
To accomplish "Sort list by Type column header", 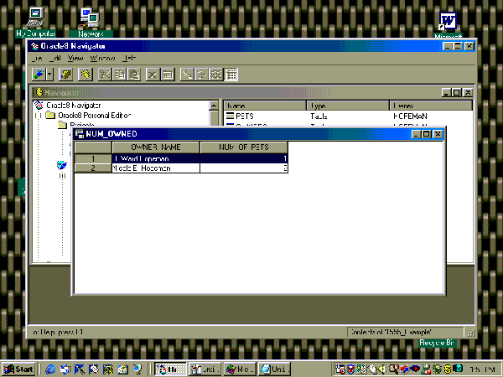I will [x=348, y=106].
